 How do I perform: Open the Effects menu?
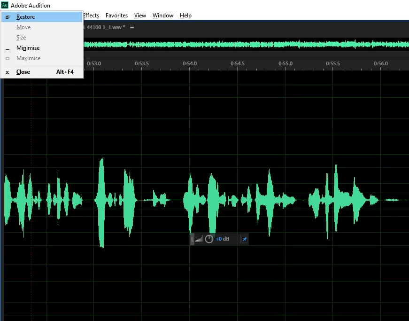91,16
